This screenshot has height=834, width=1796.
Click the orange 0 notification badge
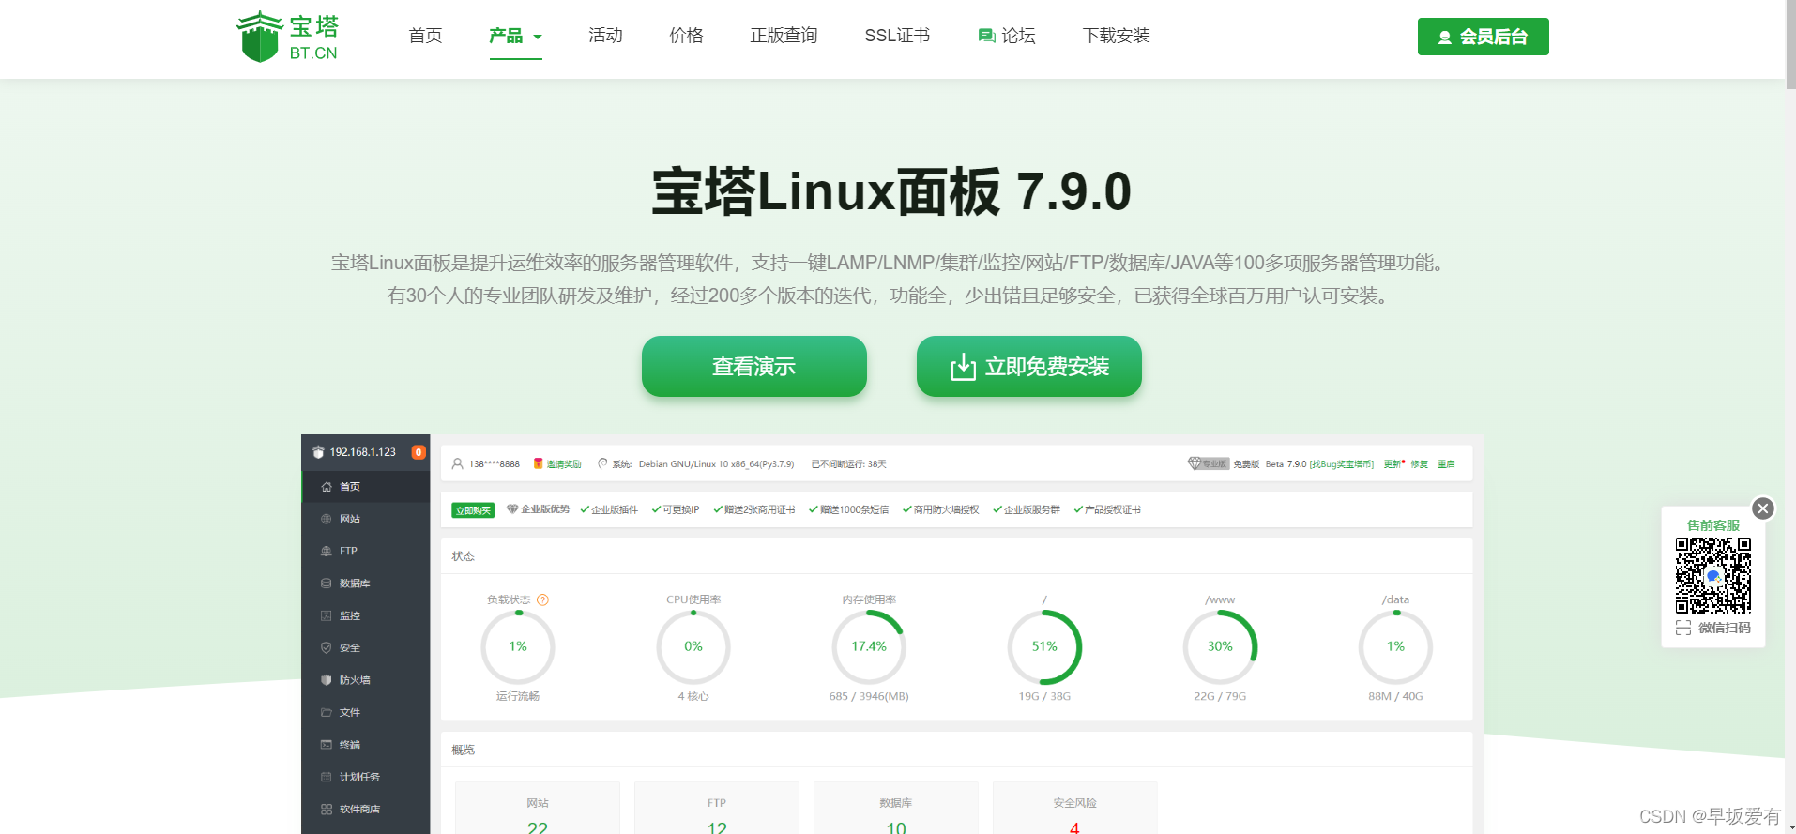[419, 452]
